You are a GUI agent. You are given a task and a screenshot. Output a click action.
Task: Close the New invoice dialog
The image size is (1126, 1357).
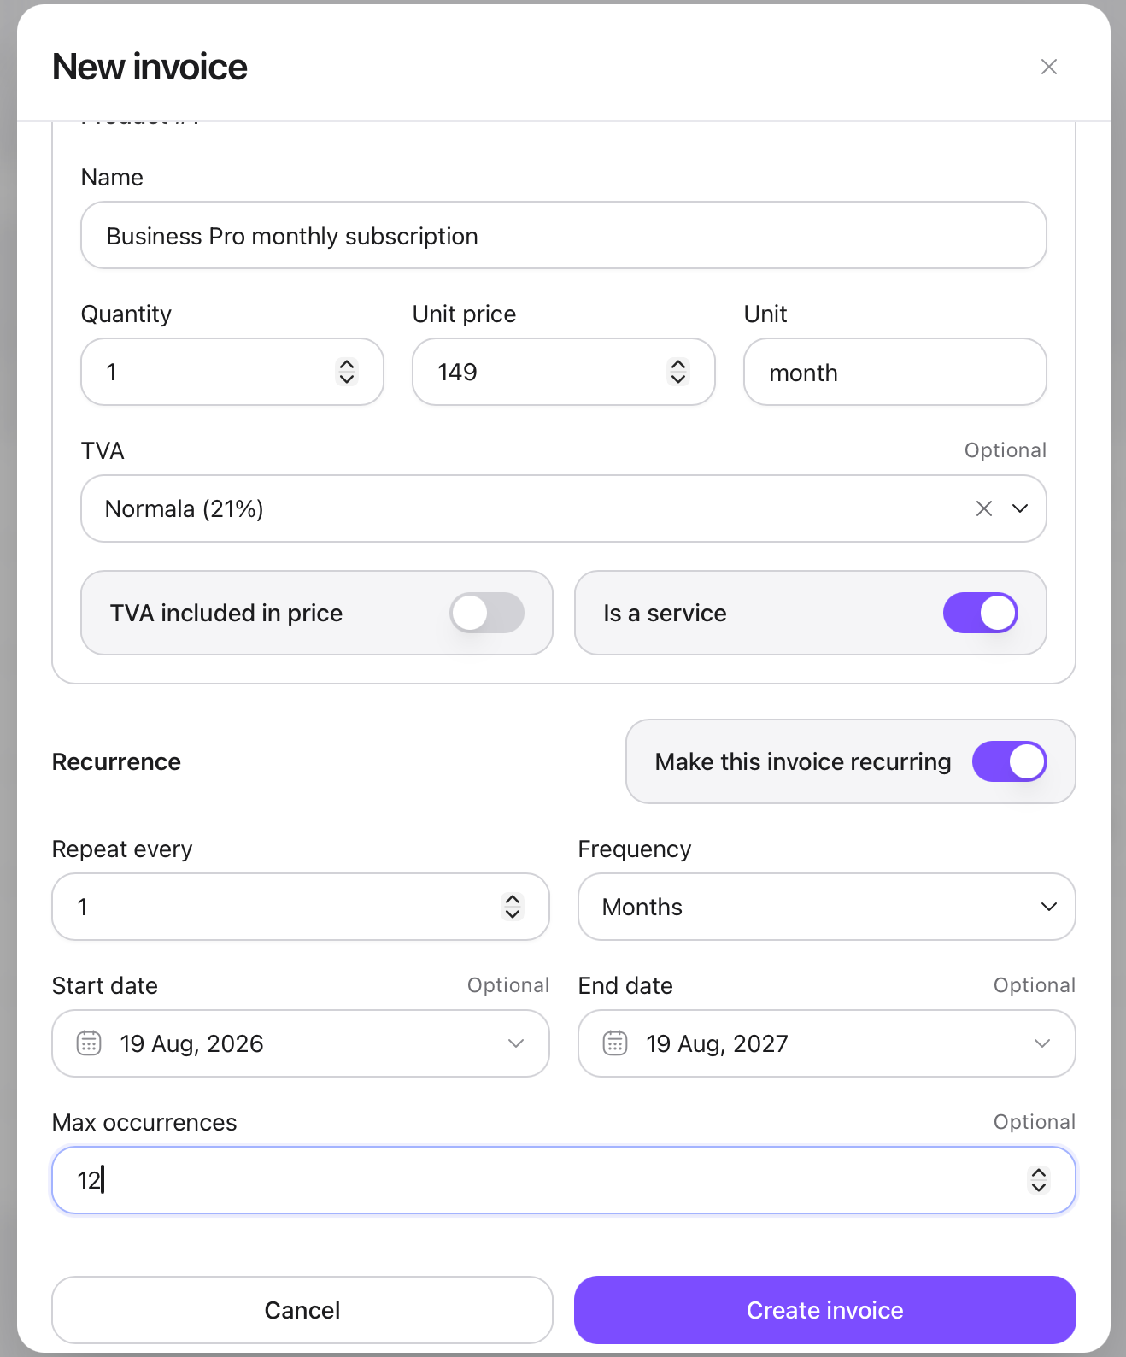click(x=1048, y=67)
